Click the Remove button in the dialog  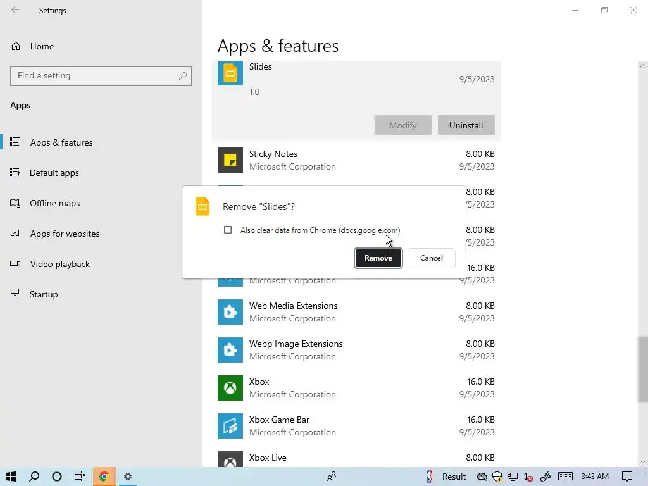(378, 258)
